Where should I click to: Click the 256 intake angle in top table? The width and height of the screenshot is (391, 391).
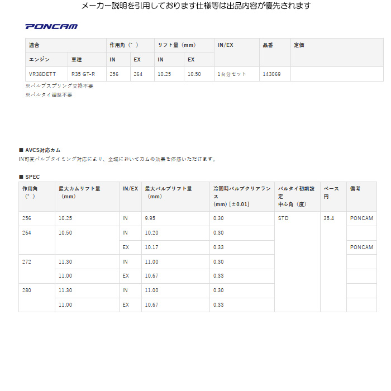tap(118, 74)
